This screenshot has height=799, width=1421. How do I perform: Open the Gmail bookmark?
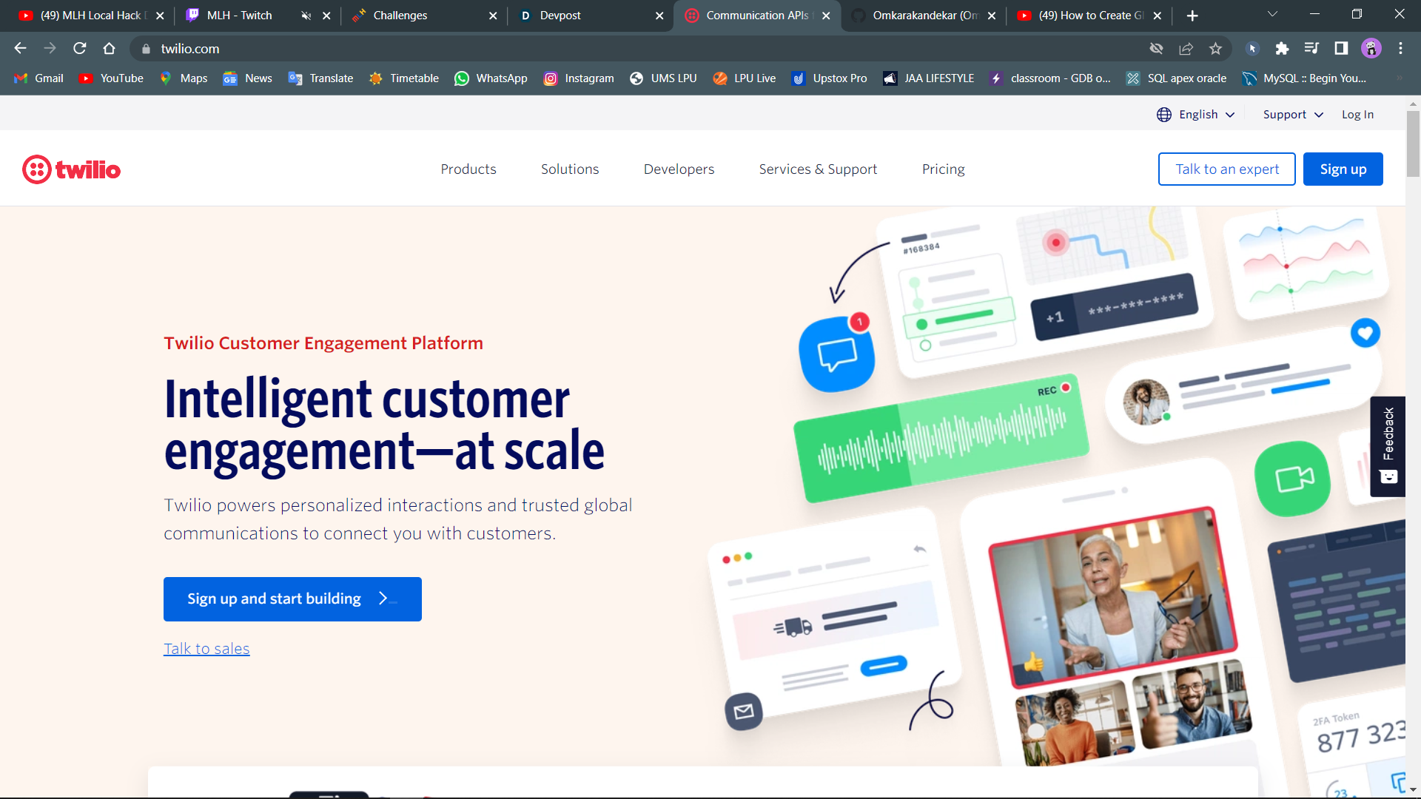pyautogui.click(x=39, y=78)
